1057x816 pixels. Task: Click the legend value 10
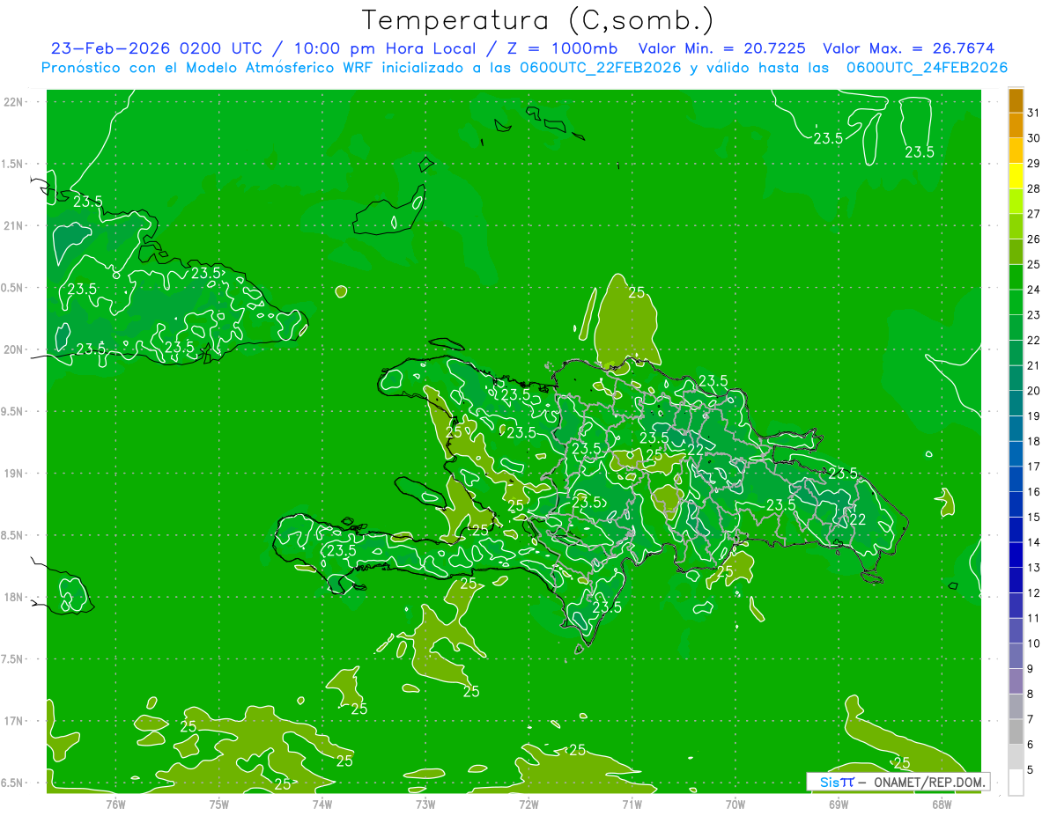point(1034,643)
